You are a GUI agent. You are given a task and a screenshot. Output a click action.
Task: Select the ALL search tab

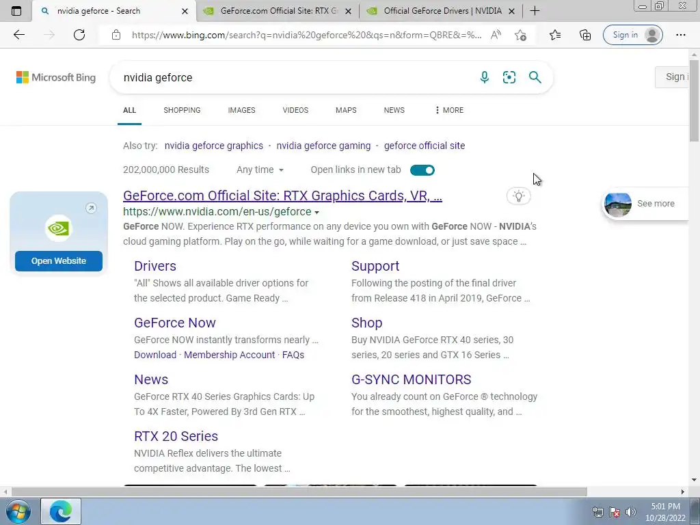[x=129, y=110]
